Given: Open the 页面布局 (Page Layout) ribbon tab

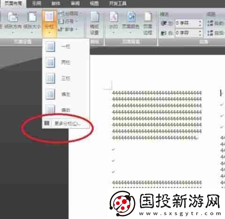Looking at the screenshot, I should coord(13,3).
